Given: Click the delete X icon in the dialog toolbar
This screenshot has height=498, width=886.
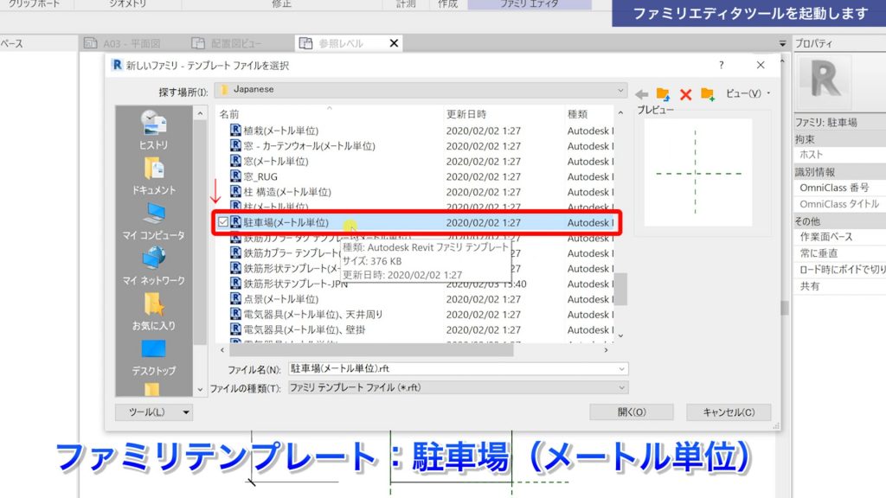Looking at the screenshot, I should (685, 93).
